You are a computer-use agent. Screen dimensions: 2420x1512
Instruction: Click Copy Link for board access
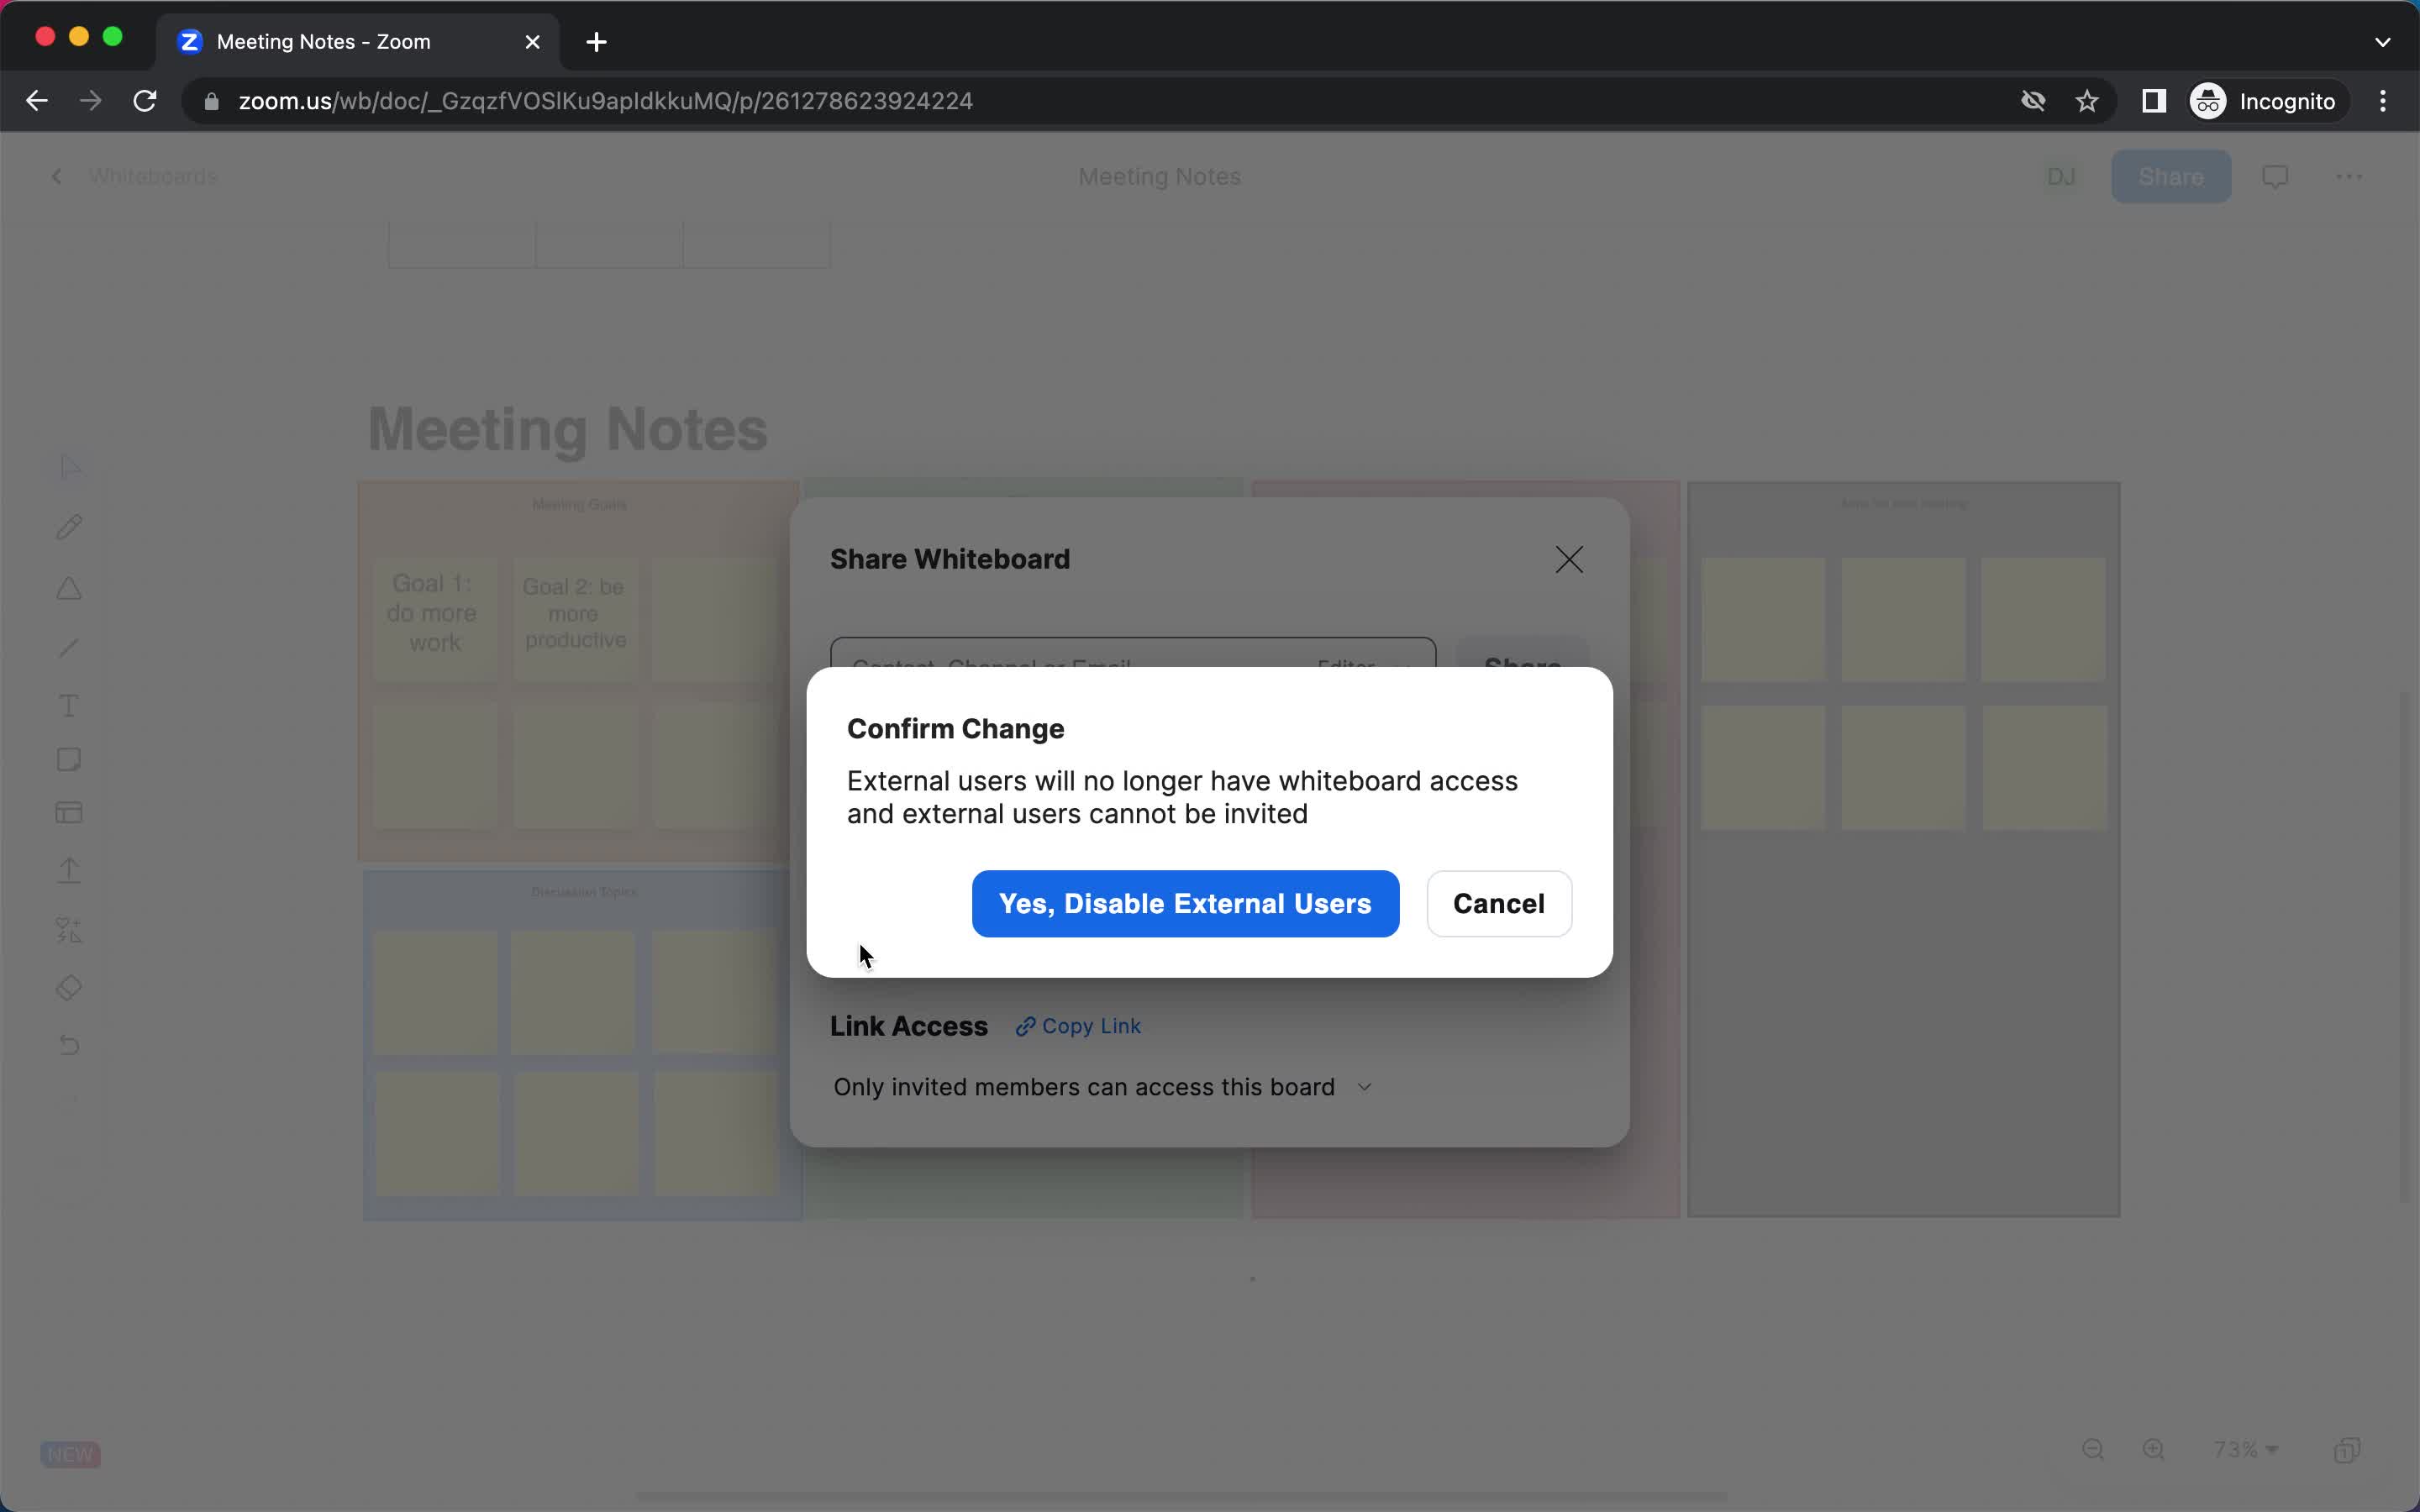1076,1026
